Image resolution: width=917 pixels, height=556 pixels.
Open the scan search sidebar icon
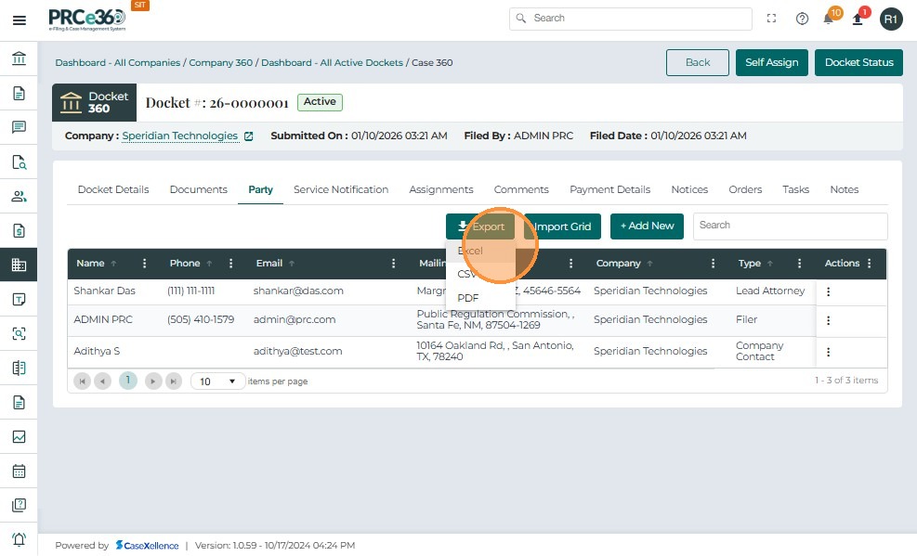point(19,333)
